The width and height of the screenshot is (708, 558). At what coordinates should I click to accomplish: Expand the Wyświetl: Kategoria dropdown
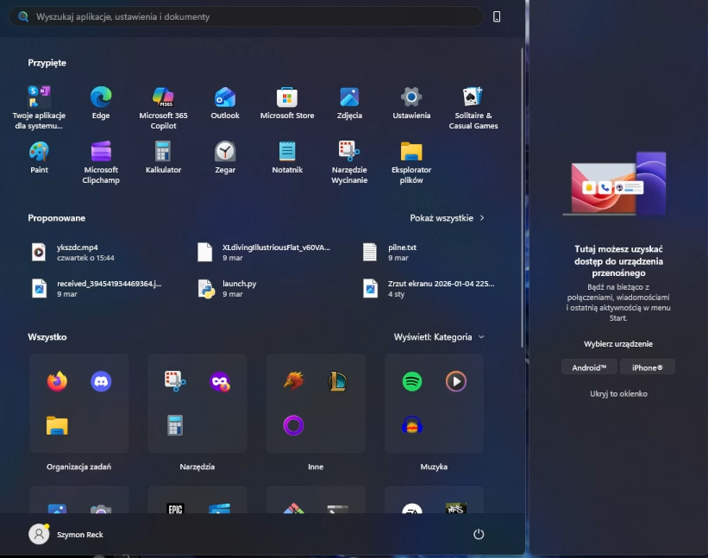point(439,337)
